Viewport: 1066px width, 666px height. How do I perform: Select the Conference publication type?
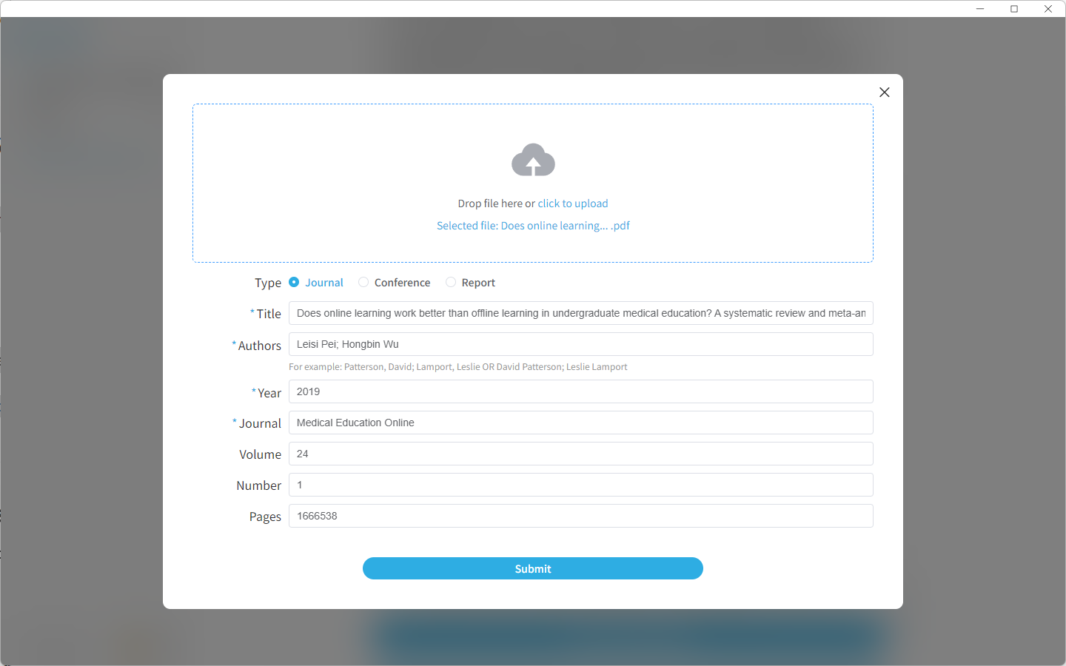[x=363, y=282]
